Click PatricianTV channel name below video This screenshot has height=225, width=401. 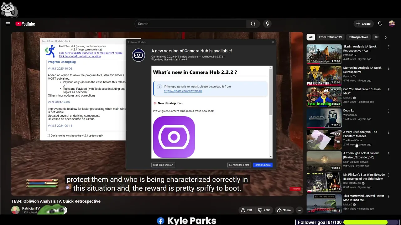tap(31, 208)
